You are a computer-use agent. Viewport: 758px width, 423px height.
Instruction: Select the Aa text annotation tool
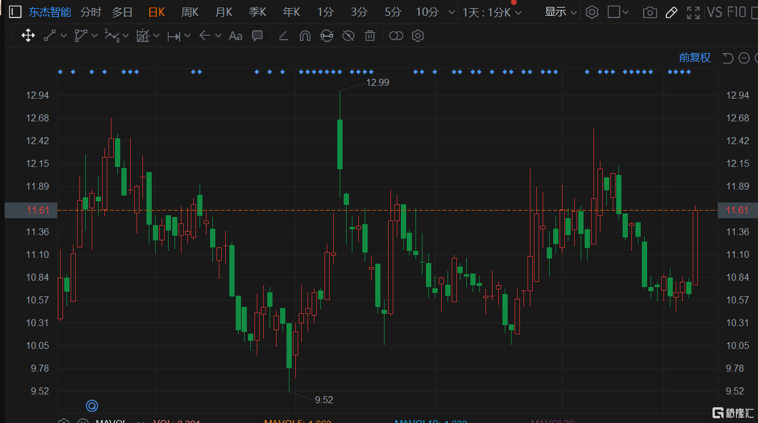236,36
